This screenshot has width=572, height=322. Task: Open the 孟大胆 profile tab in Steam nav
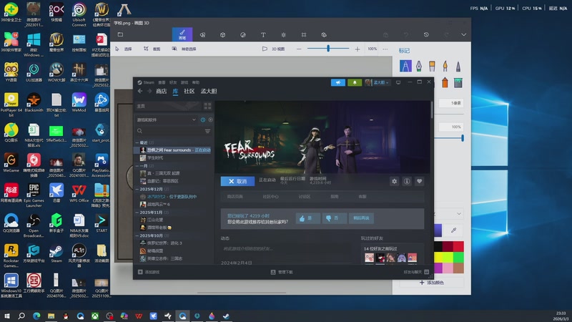coord(209,92)
